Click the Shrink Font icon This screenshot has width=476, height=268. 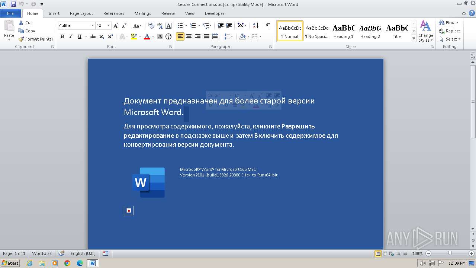[x=124, y=26]
